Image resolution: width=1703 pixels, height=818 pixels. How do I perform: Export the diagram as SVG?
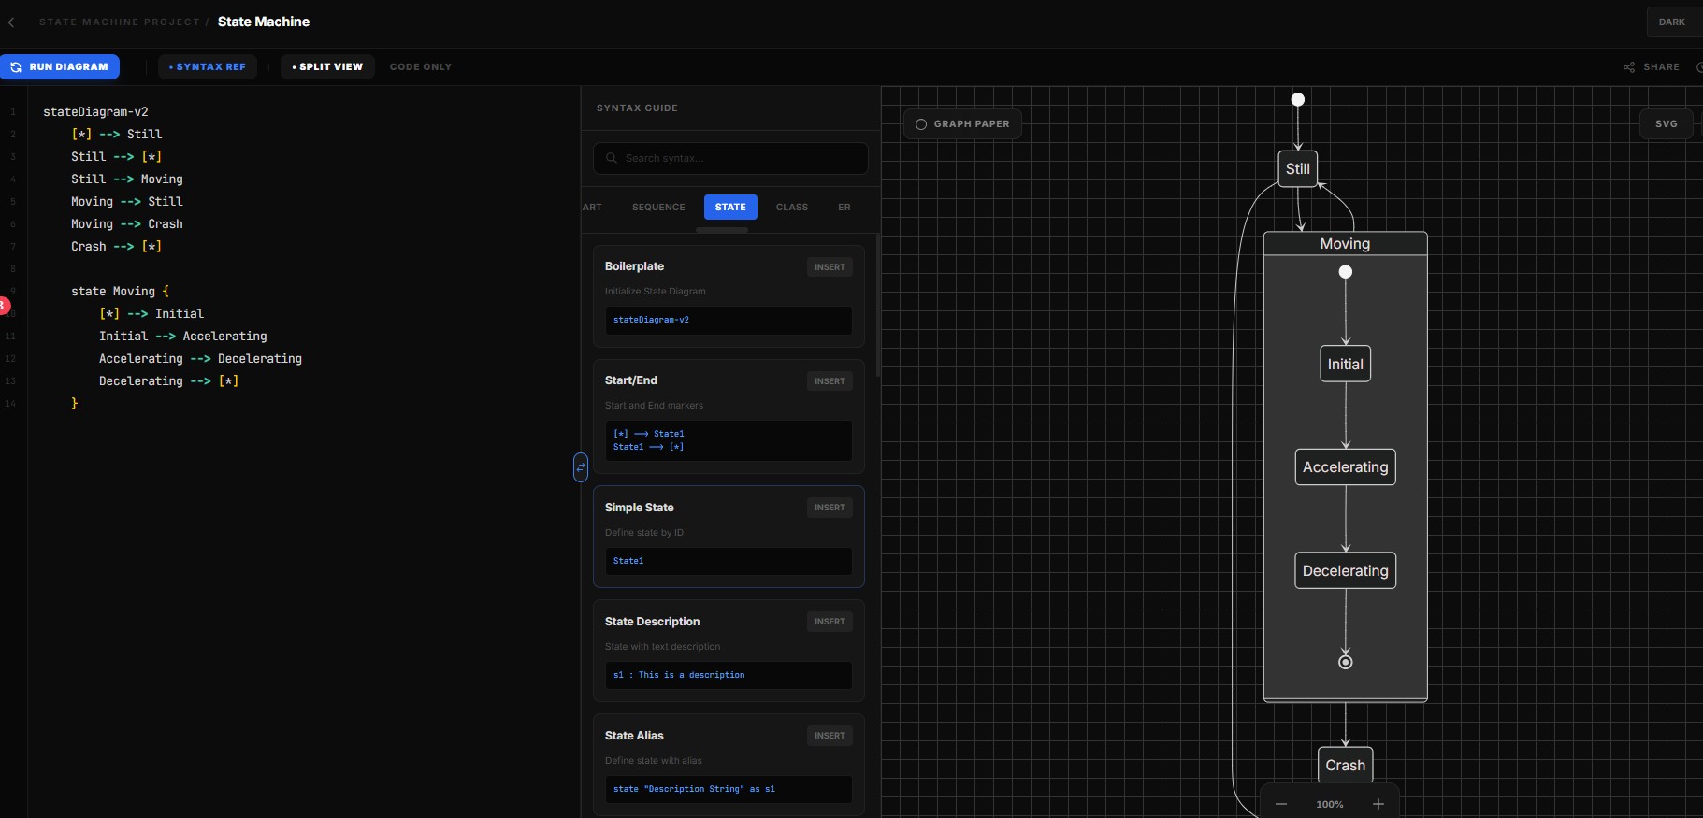(1666, 124)
